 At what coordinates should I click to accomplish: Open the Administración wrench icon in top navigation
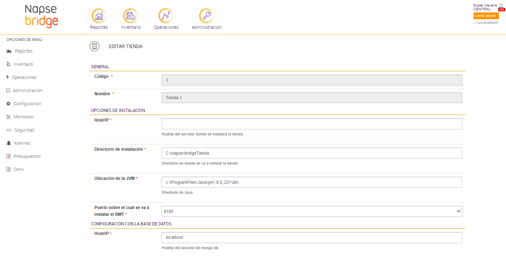pyautogui.click(x=206, y=16)
